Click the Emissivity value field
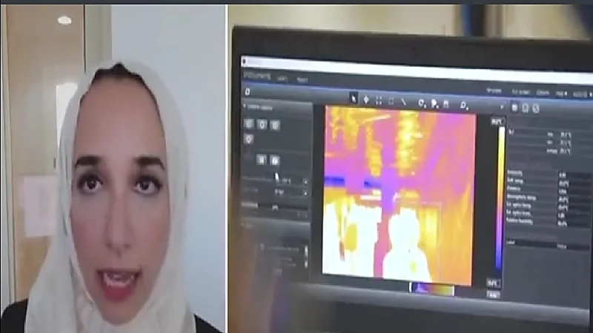593x333 pixels. click(x=563, y=175)
